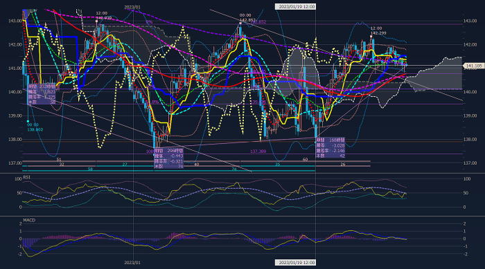Image resolution: width=485 pixels, height=269 pixels.
Task: Click the 2023/01/19 12:00 date label at top
Action: coord(295,6)
